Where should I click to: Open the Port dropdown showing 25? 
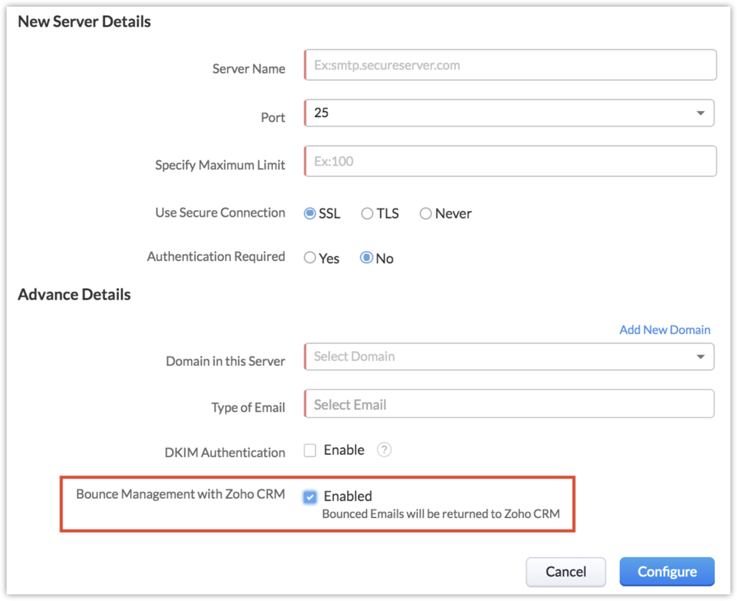[510, 113]
